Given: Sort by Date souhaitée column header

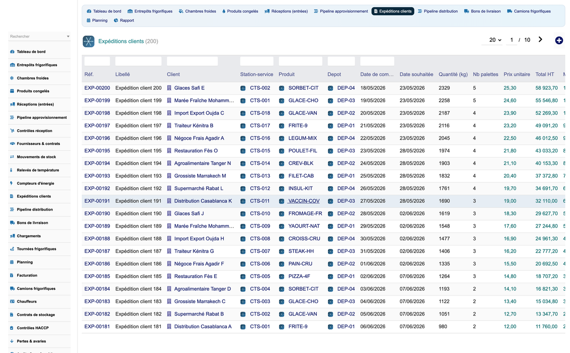Looking at the screenshot, I should (417, 74).
